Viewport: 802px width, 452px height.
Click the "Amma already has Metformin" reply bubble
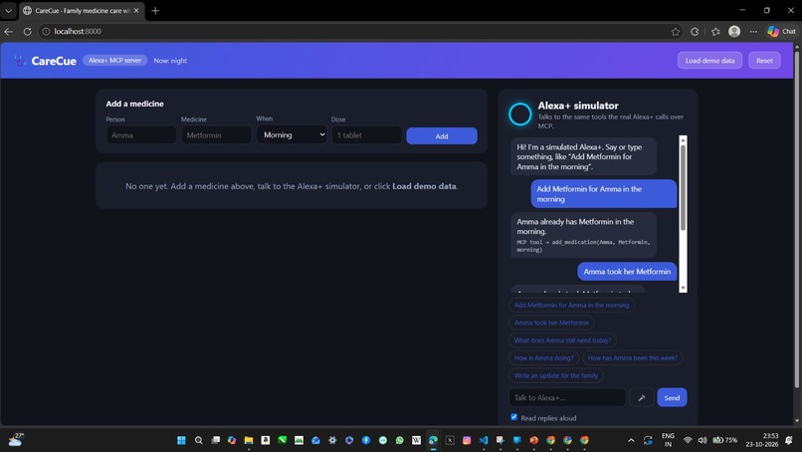pos(584,235)
